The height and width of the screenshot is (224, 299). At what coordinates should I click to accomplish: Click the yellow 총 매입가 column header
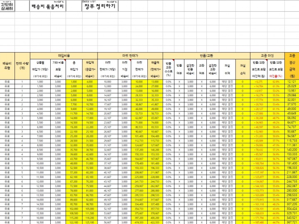tap(74, 67)
